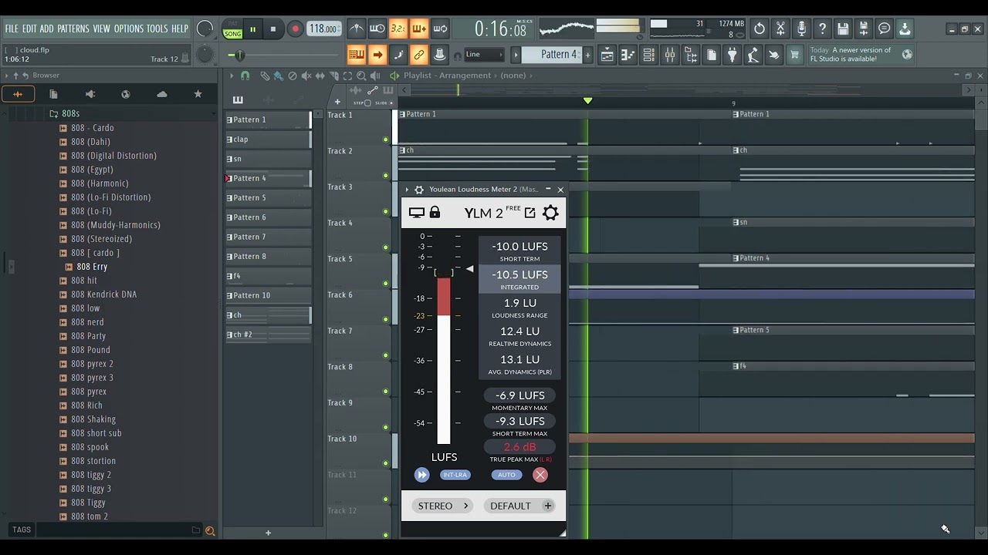Open audio editor scissors icon

(x=780, y=29)
